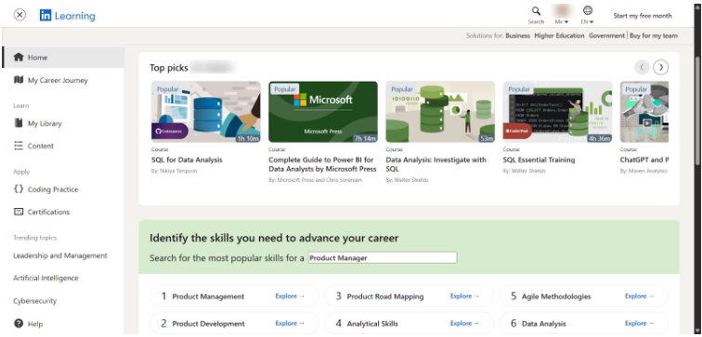
Task: Click the Product Manager job title field
Action: click(383, 258)
